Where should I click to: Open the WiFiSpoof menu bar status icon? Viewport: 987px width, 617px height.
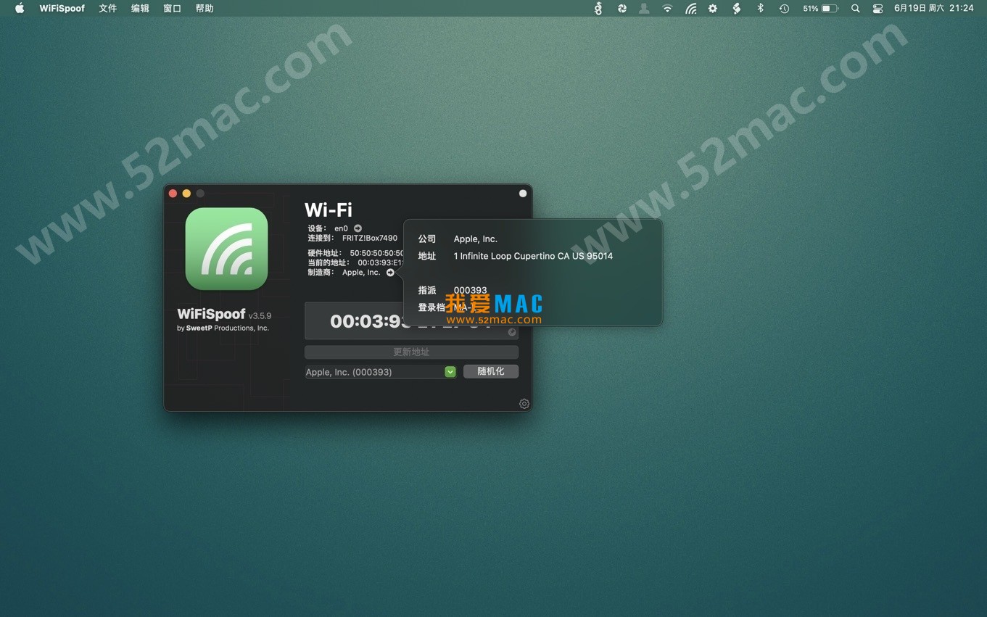pos(690,9)
